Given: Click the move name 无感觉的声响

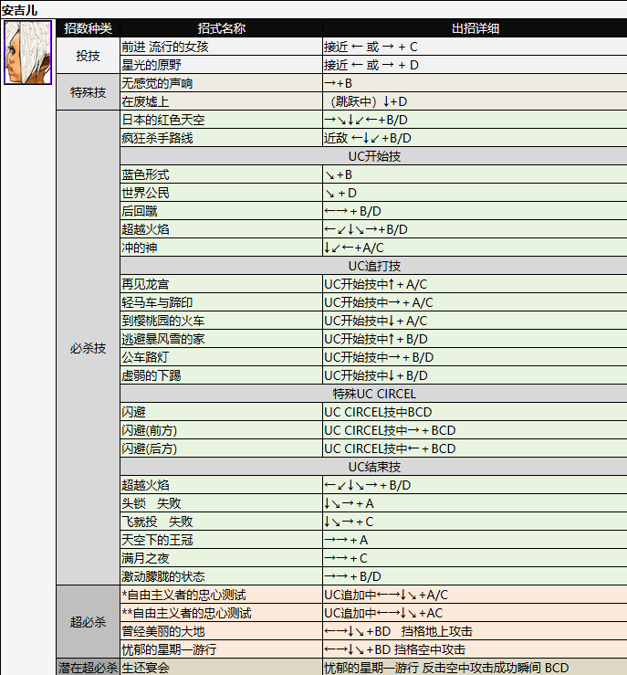Looking at the screenshot, I should (x=157, y=83).
